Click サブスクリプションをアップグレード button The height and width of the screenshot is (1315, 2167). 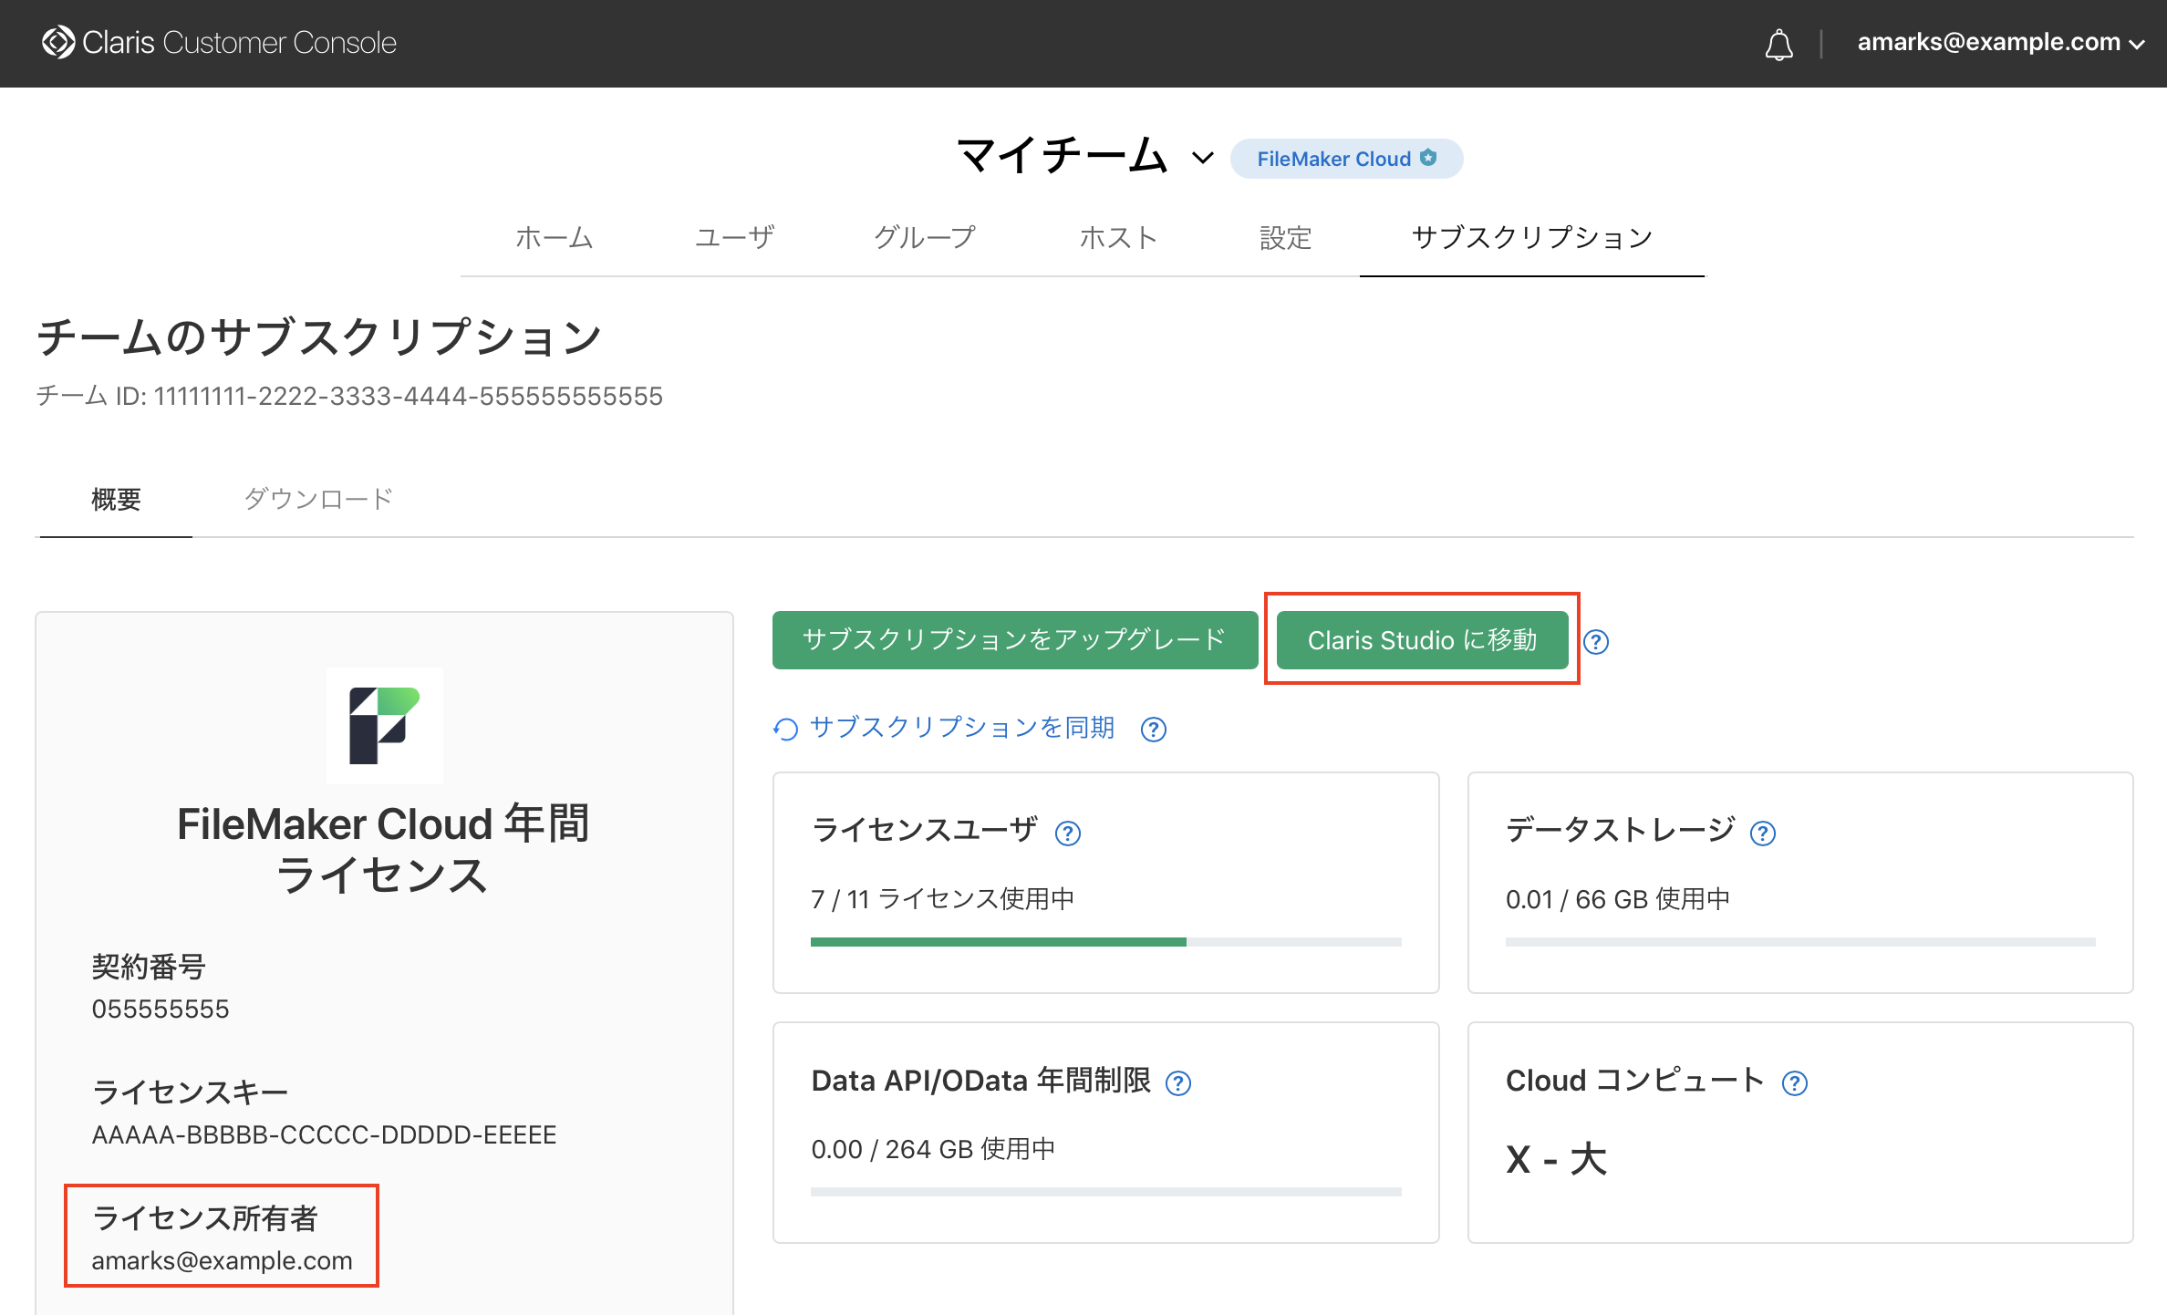(1014, 640)
